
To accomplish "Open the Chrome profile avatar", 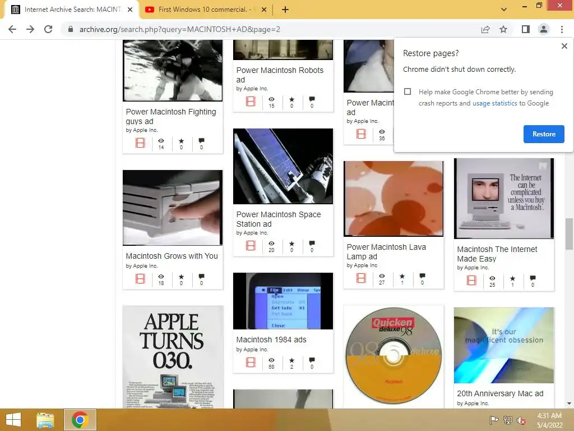I will click(x=544, y=29).
